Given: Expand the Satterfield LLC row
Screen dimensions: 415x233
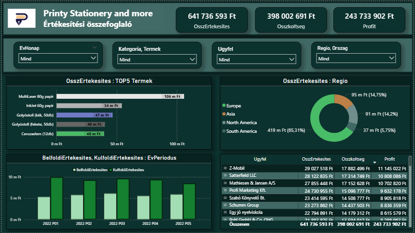Looking at the screenshot, I should pyautogui.click(x=225, y=175).
